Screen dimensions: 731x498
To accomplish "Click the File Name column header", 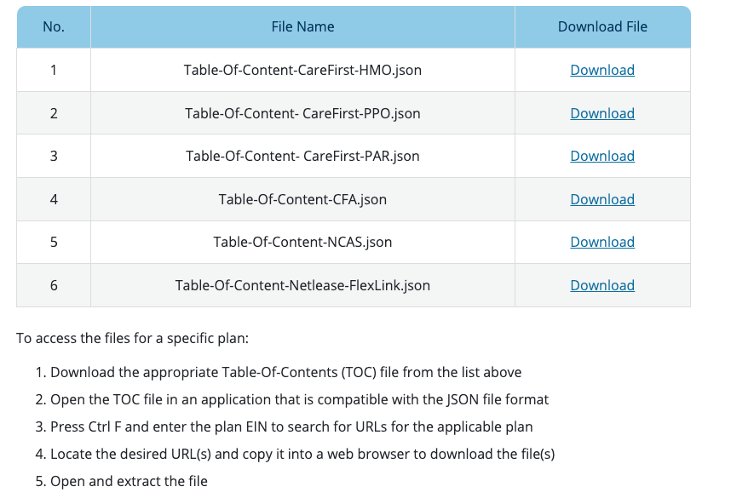I will click(x=302, y=26).
